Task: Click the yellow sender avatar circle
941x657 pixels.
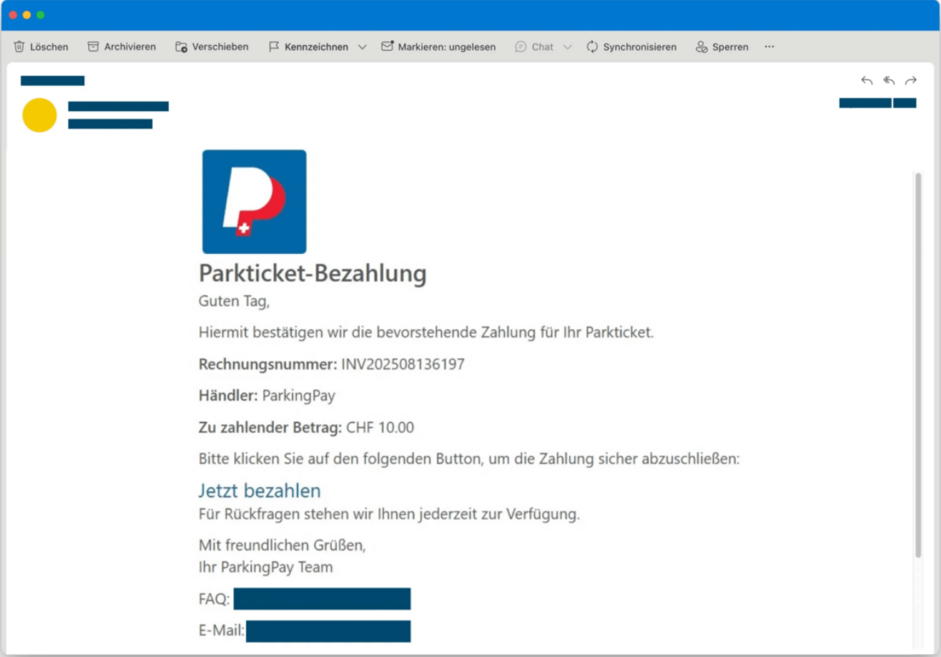Action: point(39,115)
